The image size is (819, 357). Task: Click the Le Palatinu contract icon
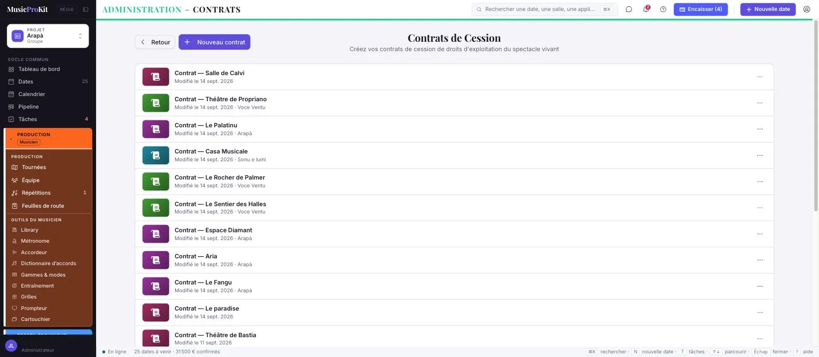(x=156, y=129)
